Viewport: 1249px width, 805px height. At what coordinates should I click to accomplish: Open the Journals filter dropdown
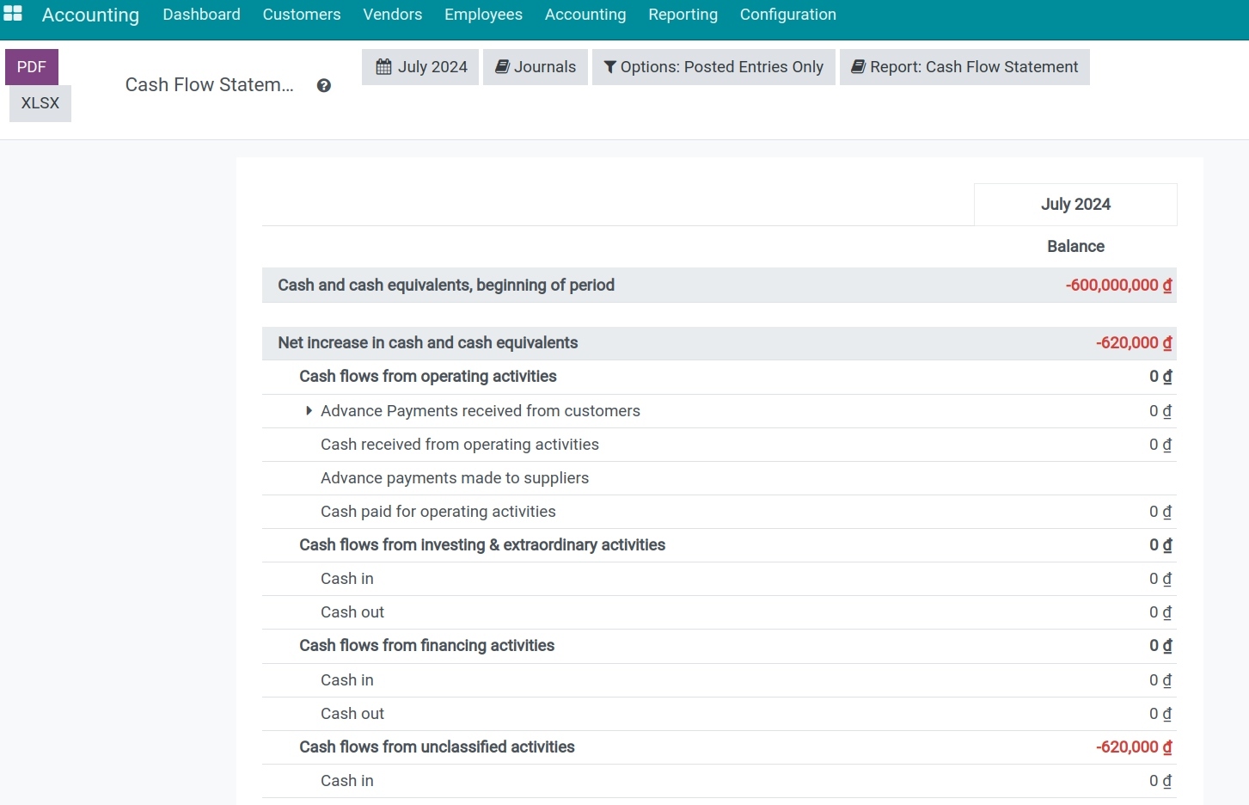[536, 67]
